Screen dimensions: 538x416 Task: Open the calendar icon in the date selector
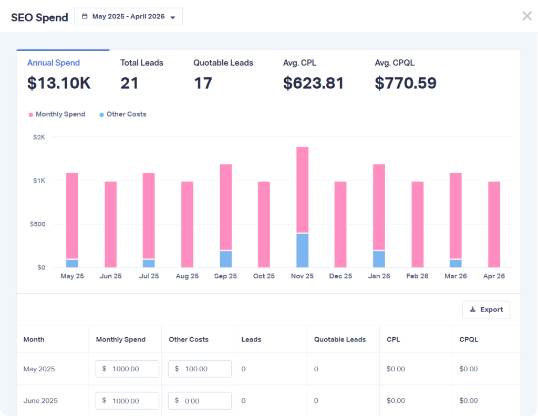(x=84, y=16)
